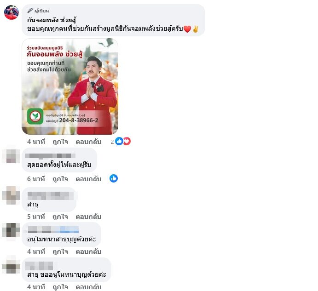This screenshot has height=291, width=318.
Task: Open avatar of the สุดยอดทั้งผู้ให้และผู้รับ commenter
Action: (x=11, y=156)
